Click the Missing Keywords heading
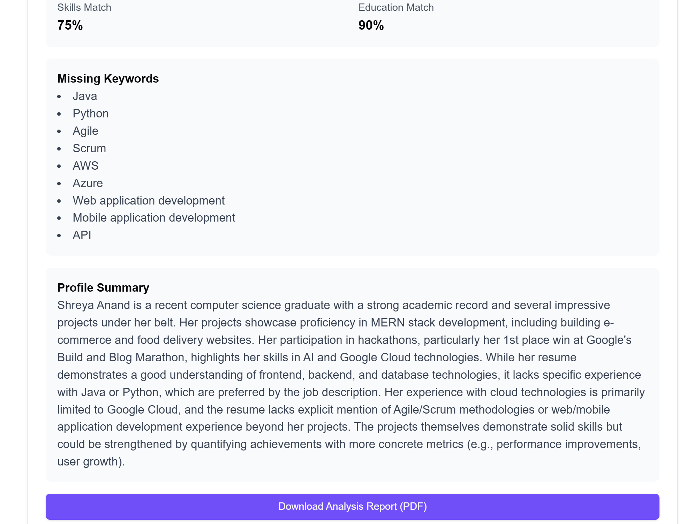694x524 pixels. [108, 79]
